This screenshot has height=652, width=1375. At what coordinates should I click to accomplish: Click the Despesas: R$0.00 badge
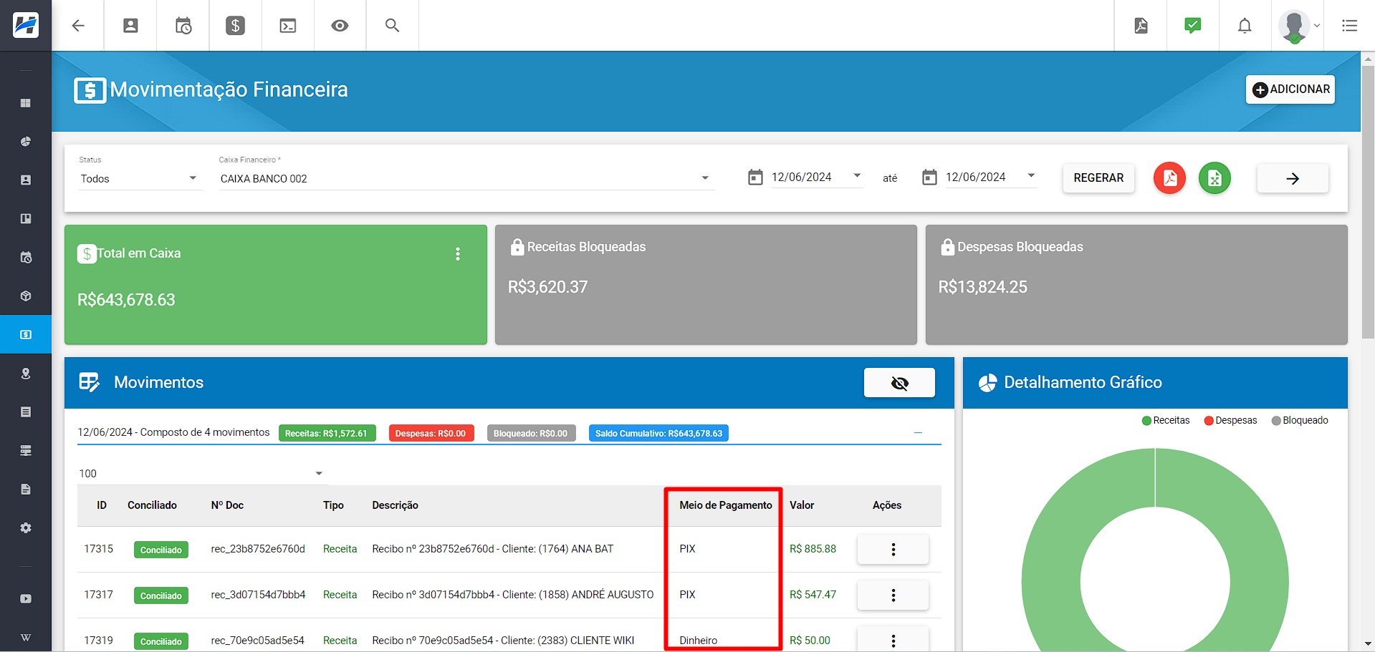coord(431,434)
